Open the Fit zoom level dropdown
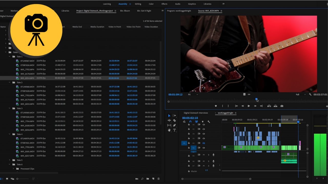 click(x=193, y=94)
